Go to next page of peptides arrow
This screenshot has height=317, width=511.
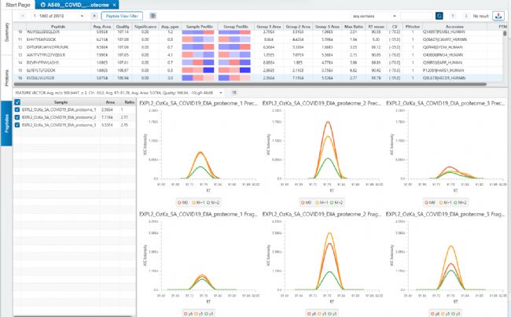coord(94,16)
